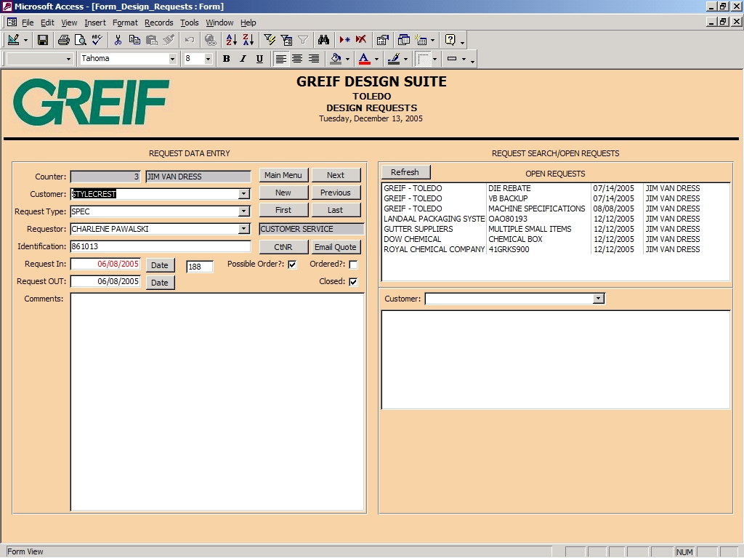Click the Email Quote button
Viewport: 744px width, 558px height.
(336, 247)
